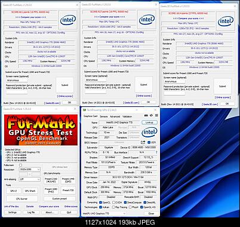Click the FurMark GPU Stress Test banner
The image size is (240, 227).
click(41, 130)
